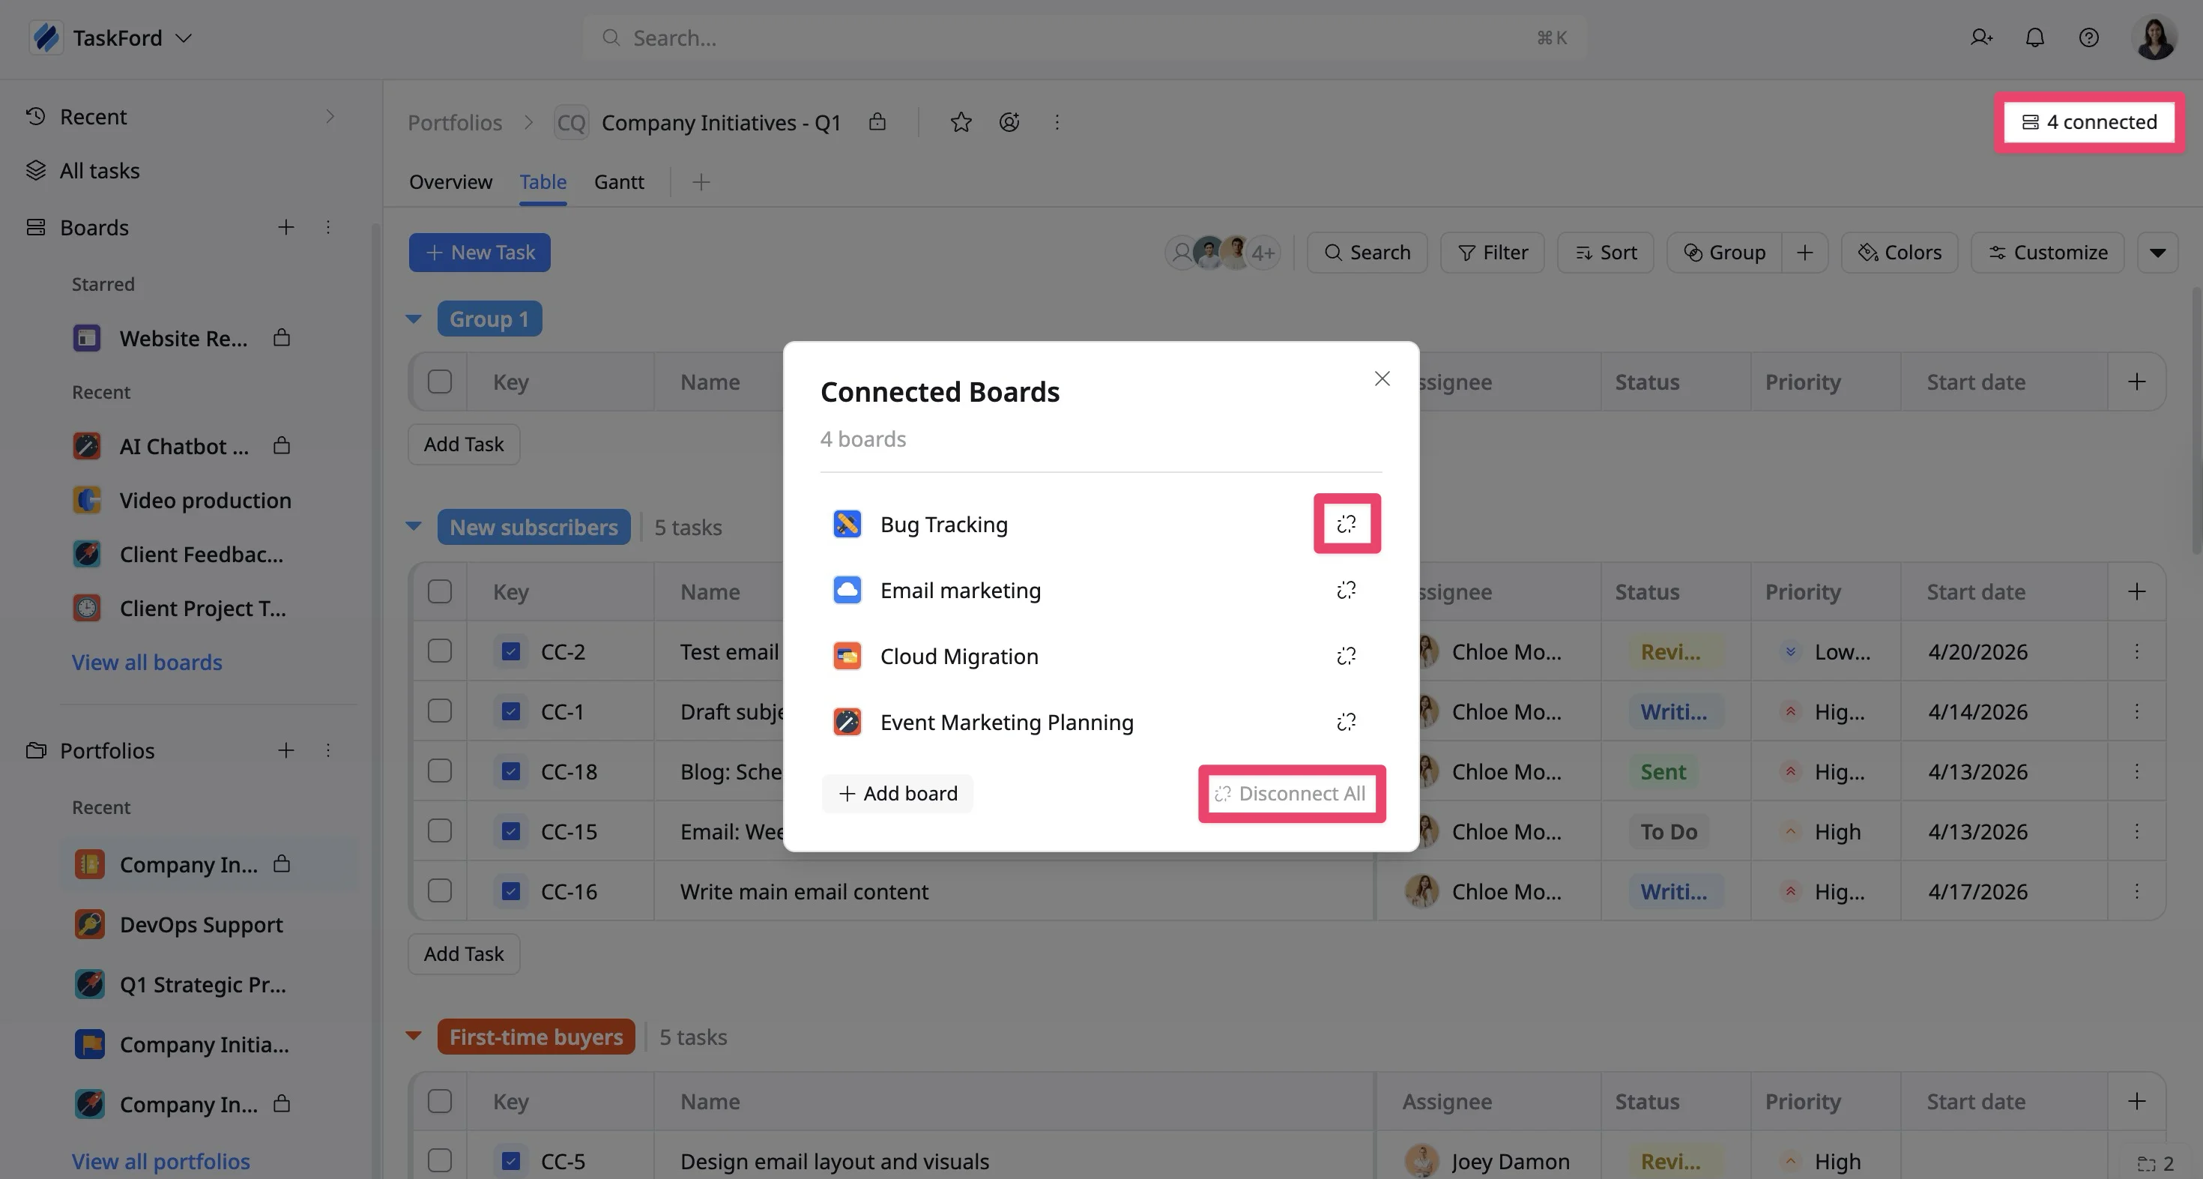Star the Company Initiatives - Q1 portfolio
Screen dimensions: 2203x1179
(961, 122)
